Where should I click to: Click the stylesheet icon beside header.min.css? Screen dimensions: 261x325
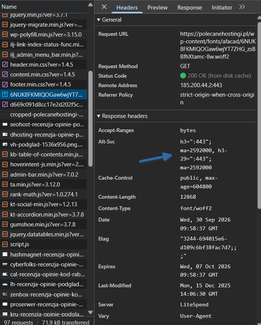pos(5,64)
